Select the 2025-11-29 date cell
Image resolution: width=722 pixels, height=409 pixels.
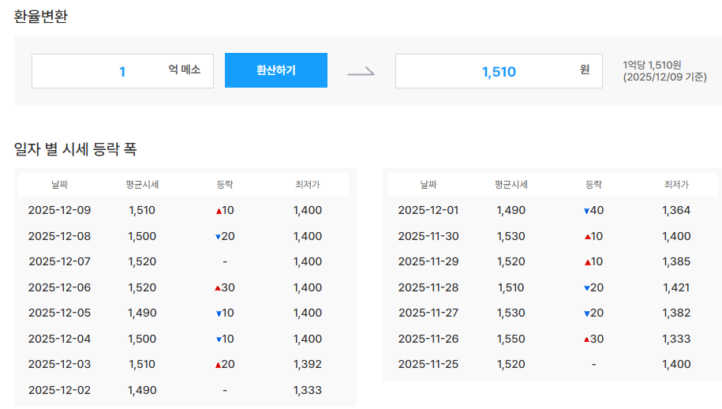click(x=428, y=261)
